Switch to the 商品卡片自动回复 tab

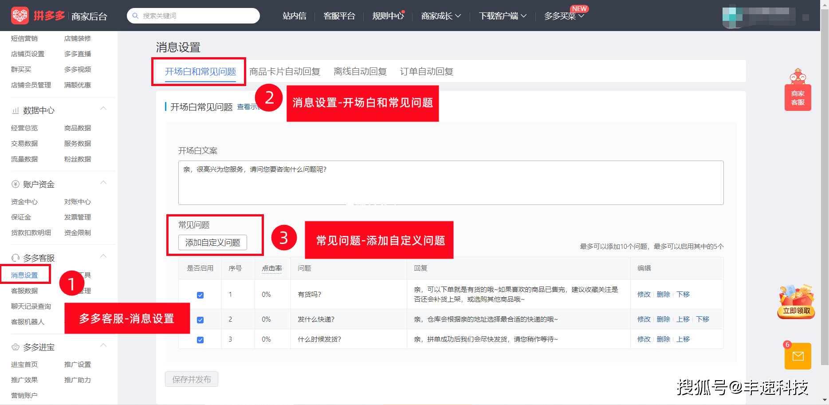pos(284,71)
